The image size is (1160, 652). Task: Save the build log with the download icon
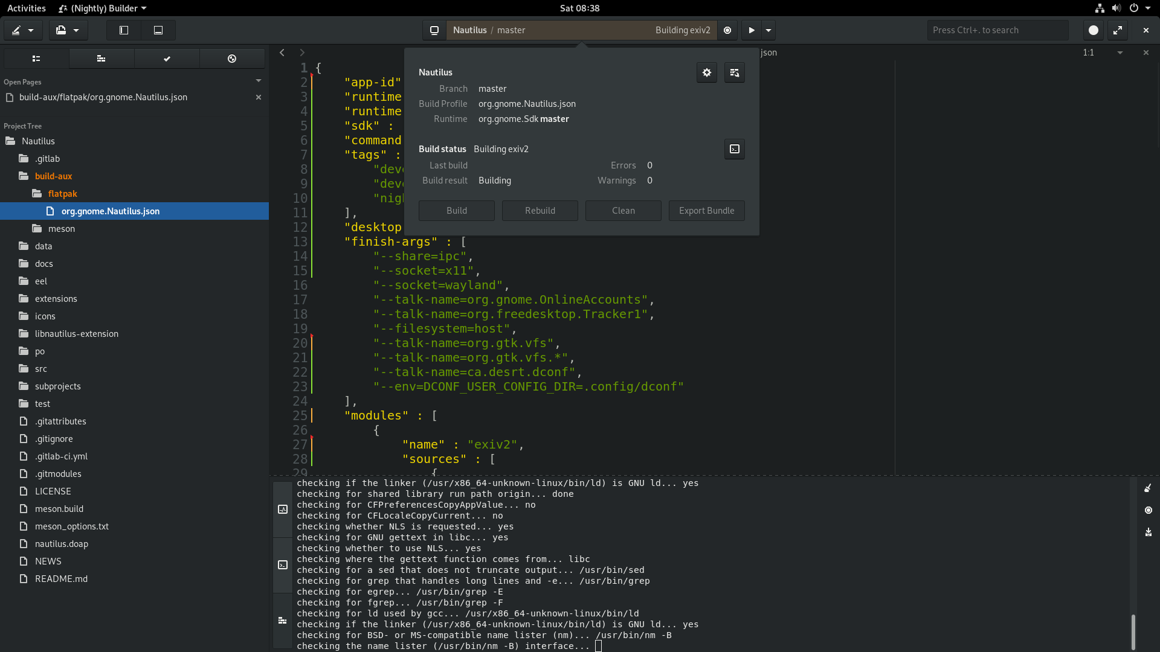pyautogui.click(x=1148, y=532)
